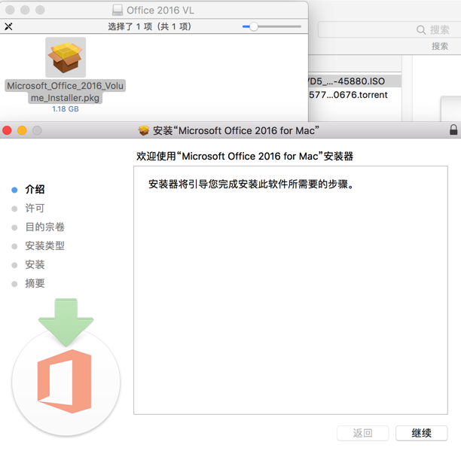
Task: Click the disk icon beside Office 2016 VL title
Action: coord(118,10)
